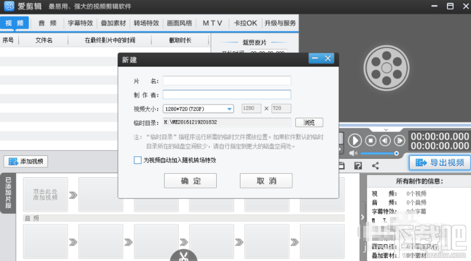The width and height of the screenshot is (471, 261).
Task: Click the 文件名 column header
Action: pyautogui.click(x=44, y=40)
